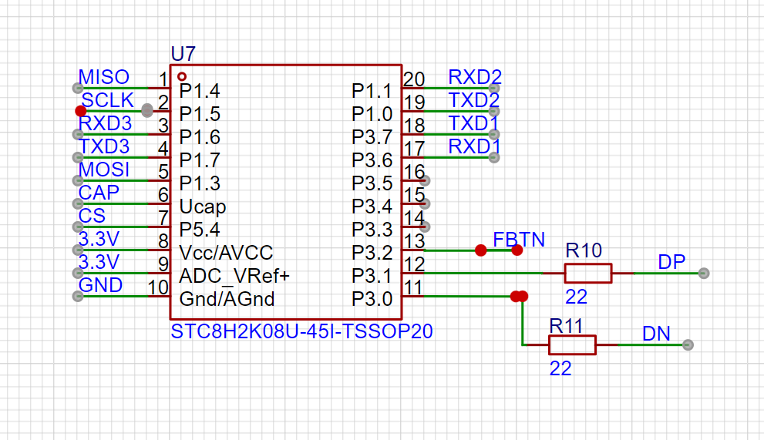Click pin number 15 on U7
764x440 pixels.
[x=414, y=196]
